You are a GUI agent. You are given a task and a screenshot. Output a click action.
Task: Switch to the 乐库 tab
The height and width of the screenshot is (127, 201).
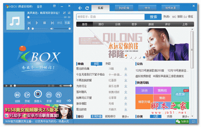(100, 8)
